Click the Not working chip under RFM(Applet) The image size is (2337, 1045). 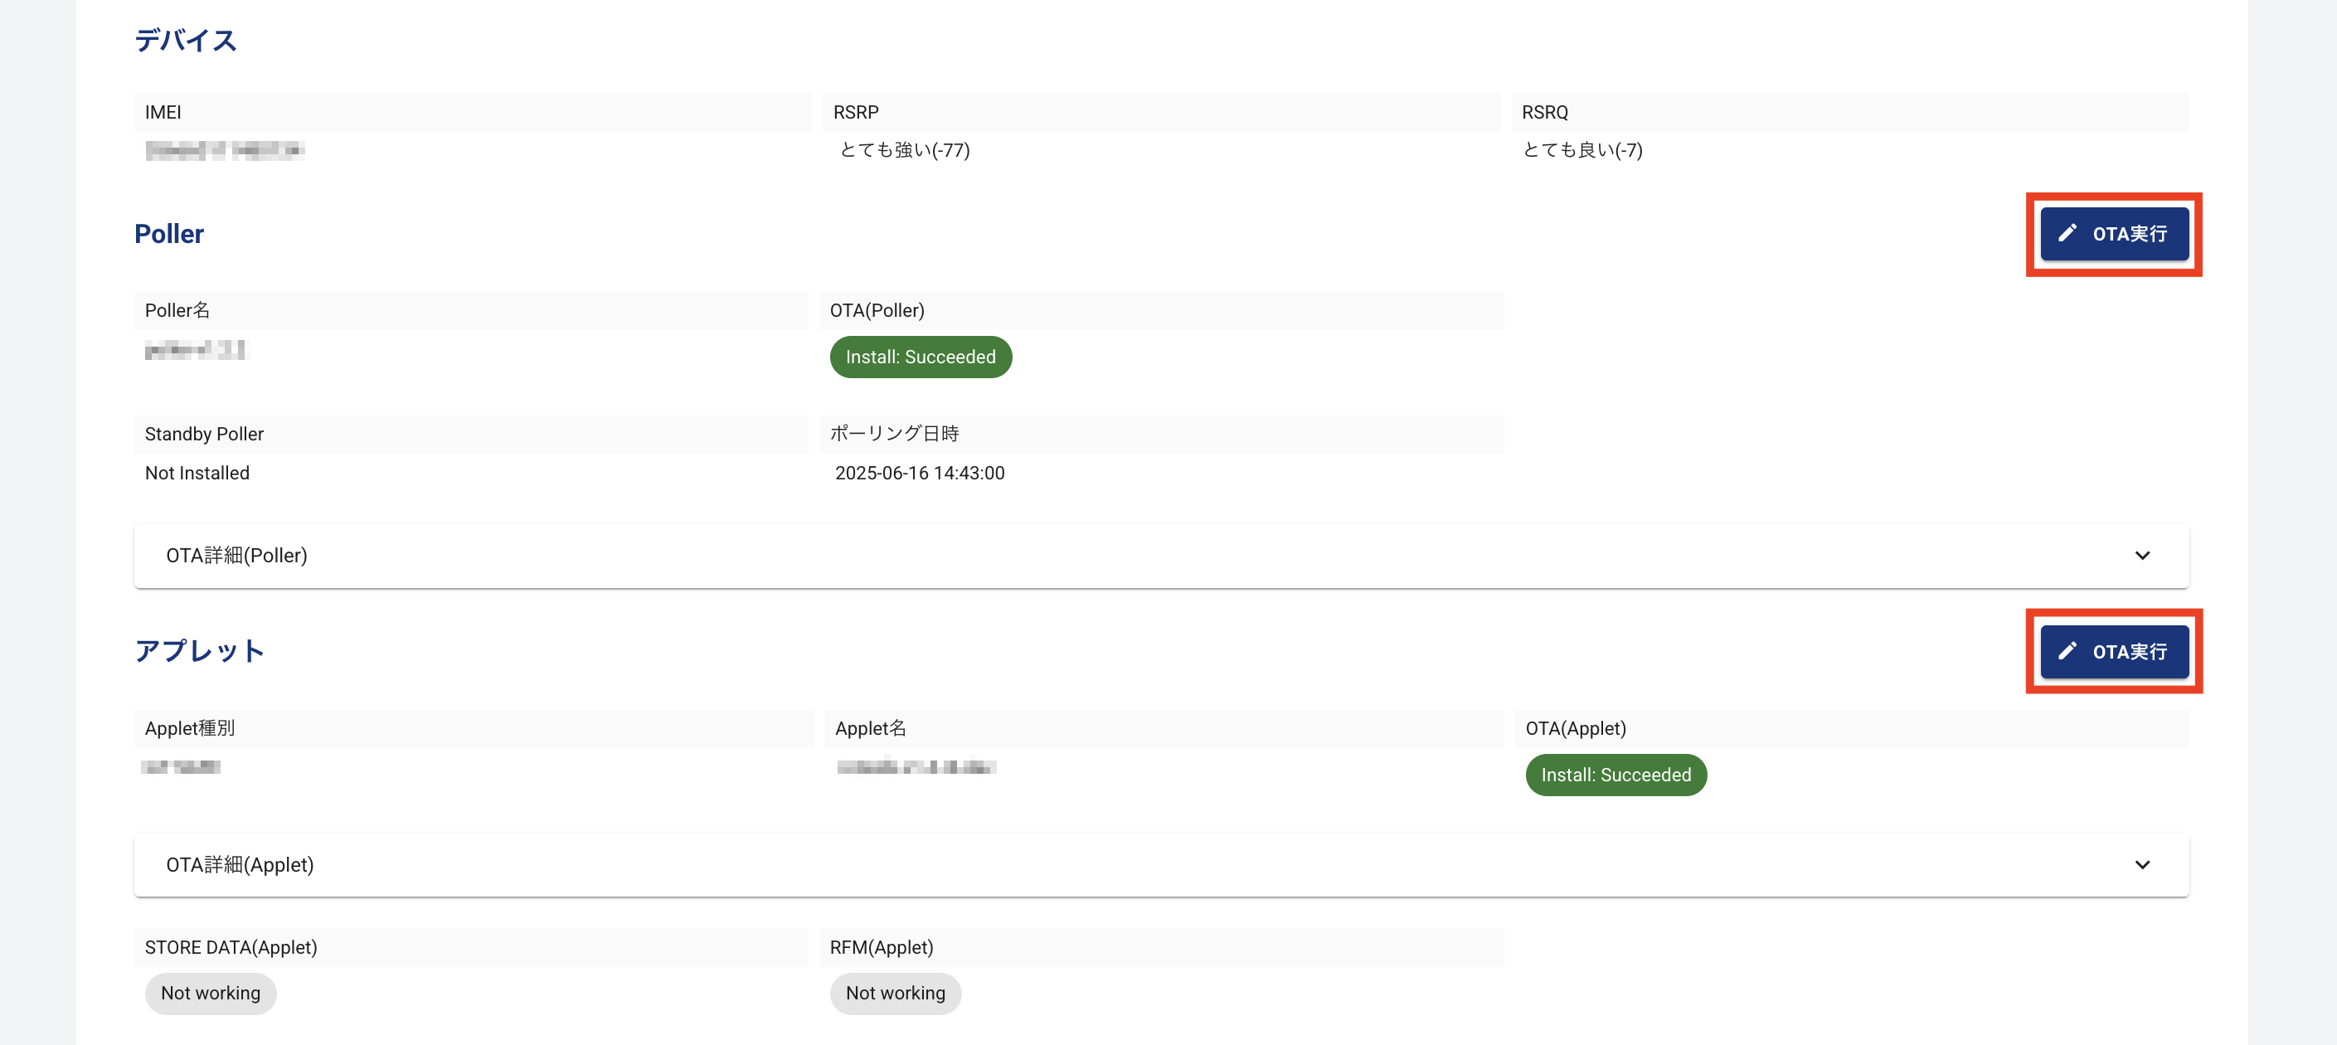(895, 994)
